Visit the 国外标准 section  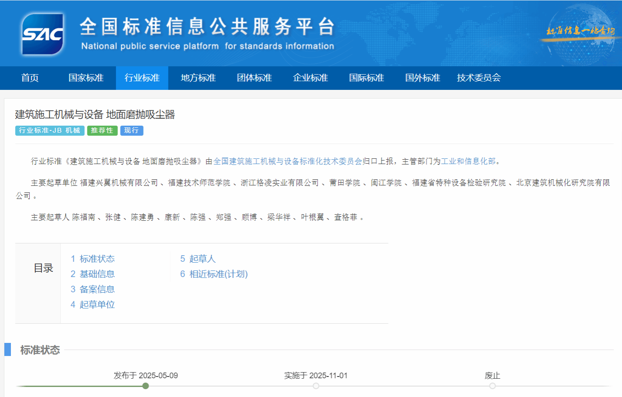tap(422, 78)
